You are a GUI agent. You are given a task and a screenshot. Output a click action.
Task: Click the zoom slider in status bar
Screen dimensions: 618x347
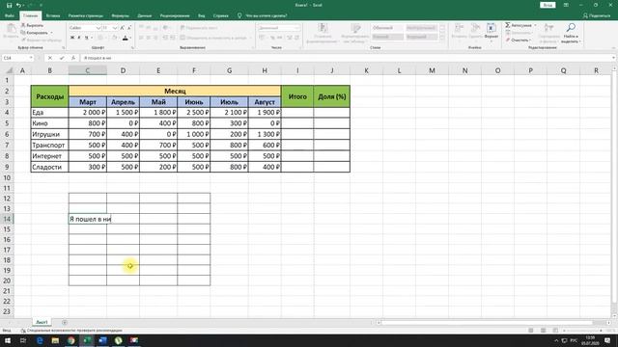(x=583, y=331)
